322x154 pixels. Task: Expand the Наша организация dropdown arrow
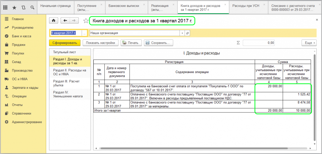click(182, 33)
